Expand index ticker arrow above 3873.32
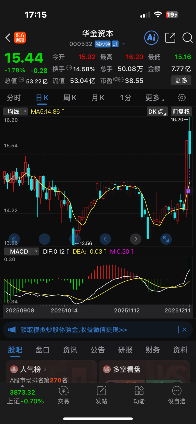196x424 pixels. [x=22, y=386]
